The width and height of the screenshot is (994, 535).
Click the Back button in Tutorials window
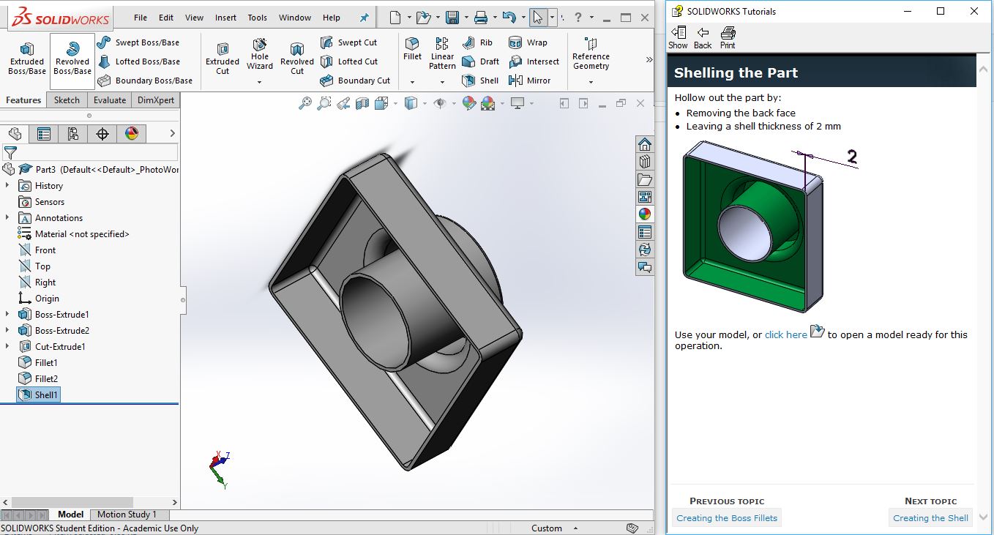pos(703,37)
